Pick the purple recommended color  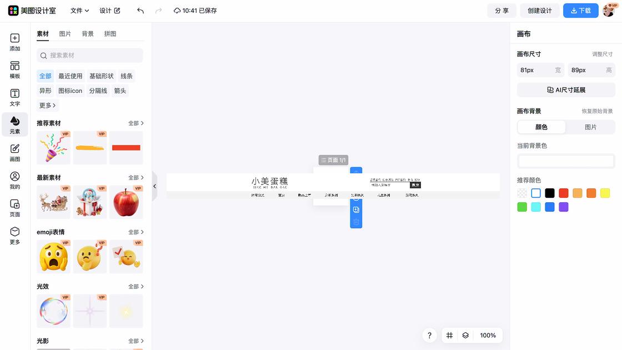click(x=563, y=207)
